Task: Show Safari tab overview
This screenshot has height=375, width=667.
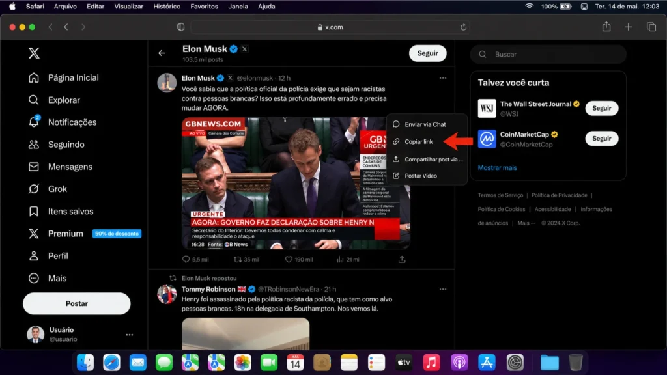Action: 651,27
